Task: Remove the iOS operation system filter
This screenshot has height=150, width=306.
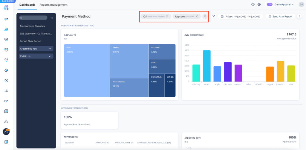Action: pos(167,17)
